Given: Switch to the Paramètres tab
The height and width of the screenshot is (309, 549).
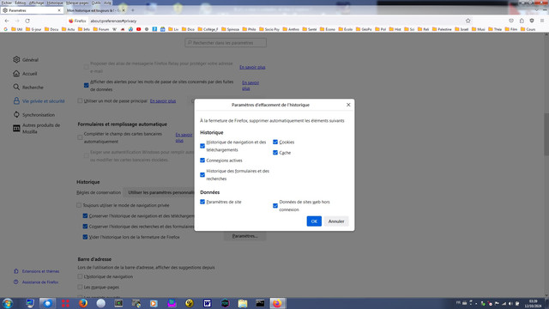Looking at the screenshot, I should 32,10.
